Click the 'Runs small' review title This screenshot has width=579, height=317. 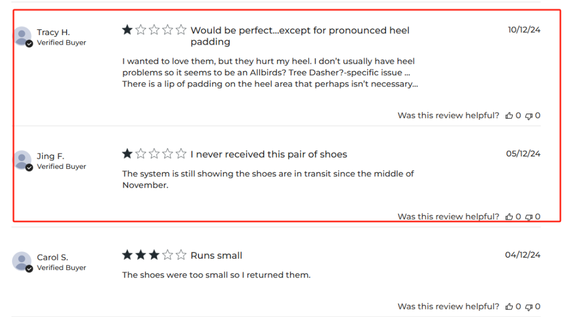click(x=216, y=256)
